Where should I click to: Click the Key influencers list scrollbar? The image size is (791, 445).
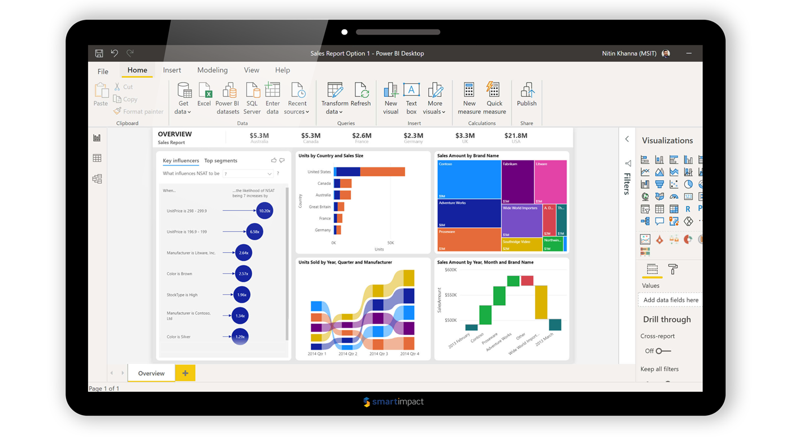click(287, 264)
